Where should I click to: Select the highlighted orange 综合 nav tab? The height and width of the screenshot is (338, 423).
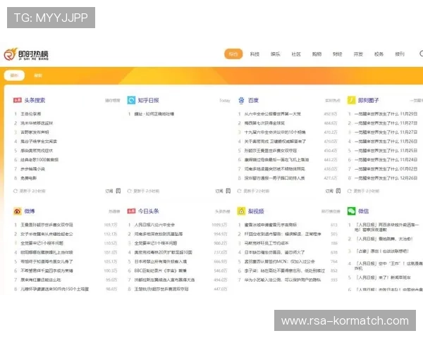pos(233,54)
